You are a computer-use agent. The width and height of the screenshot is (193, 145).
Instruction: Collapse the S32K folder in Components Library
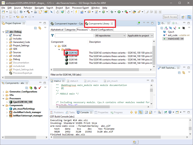pyautogui.click(x=55, y=46)
